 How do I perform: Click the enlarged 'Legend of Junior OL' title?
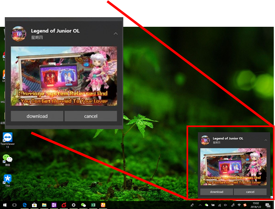[x=55, y=31]
